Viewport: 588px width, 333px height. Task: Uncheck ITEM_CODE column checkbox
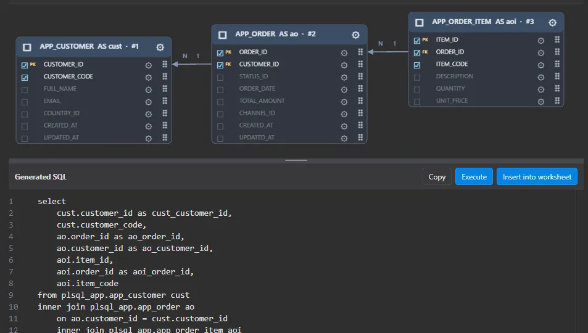[x=417, y=65]
